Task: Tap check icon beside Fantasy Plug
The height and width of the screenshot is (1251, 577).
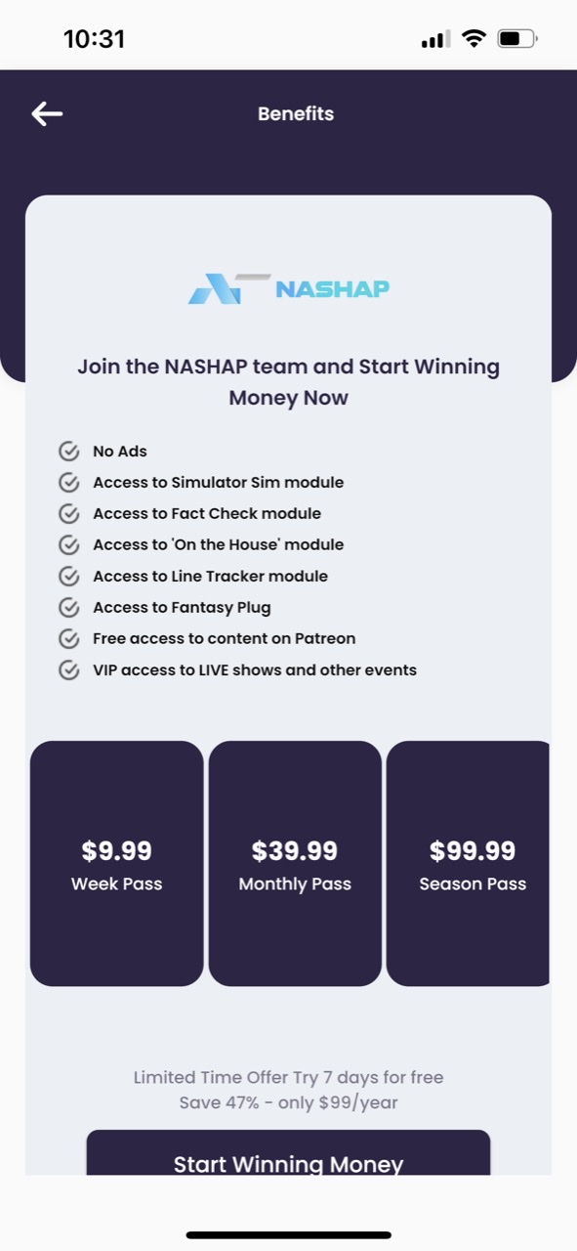Action: click(x=68, y=608)
